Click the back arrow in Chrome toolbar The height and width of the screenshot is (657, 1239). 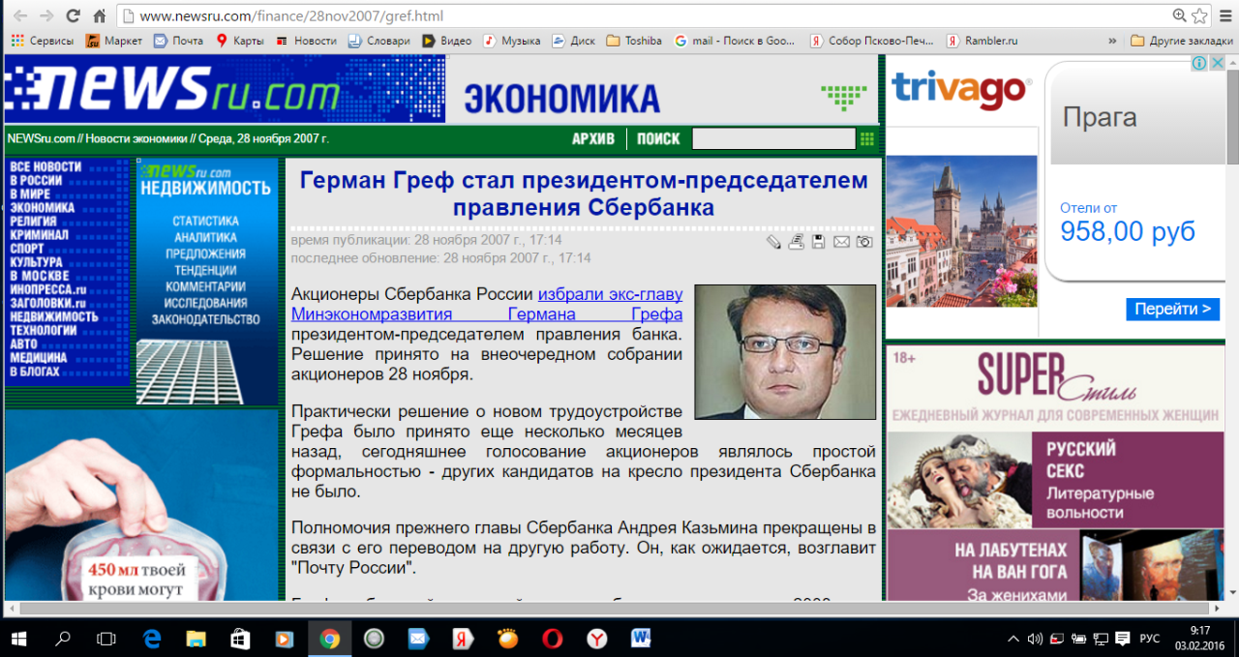click(x=19, y=15)
